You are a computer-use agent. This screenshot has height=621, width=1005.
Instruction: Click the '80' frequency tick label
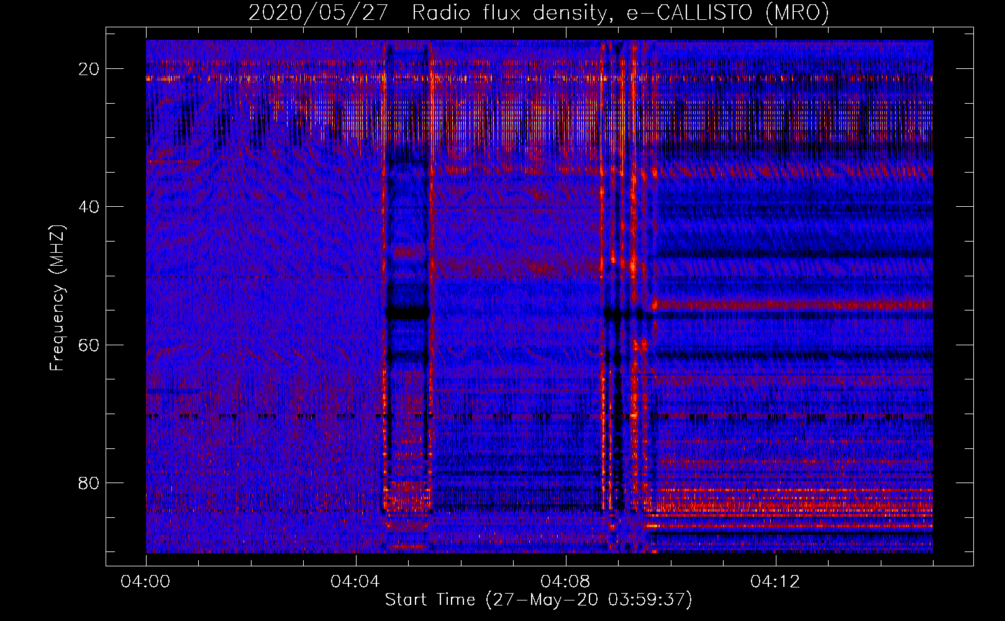(89, 483)
